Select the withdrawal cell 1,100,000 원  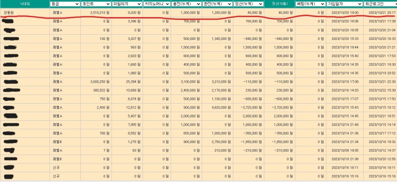[221, 99]
